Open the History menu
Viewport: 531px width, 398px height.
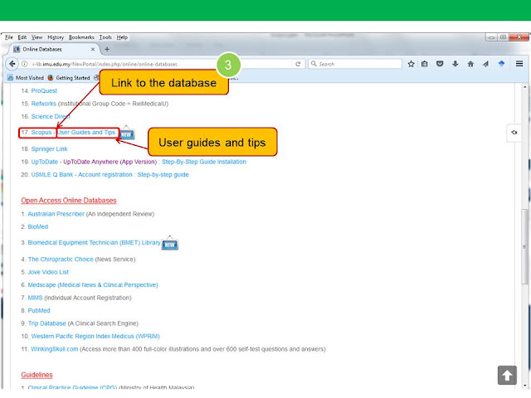point(56,37)
